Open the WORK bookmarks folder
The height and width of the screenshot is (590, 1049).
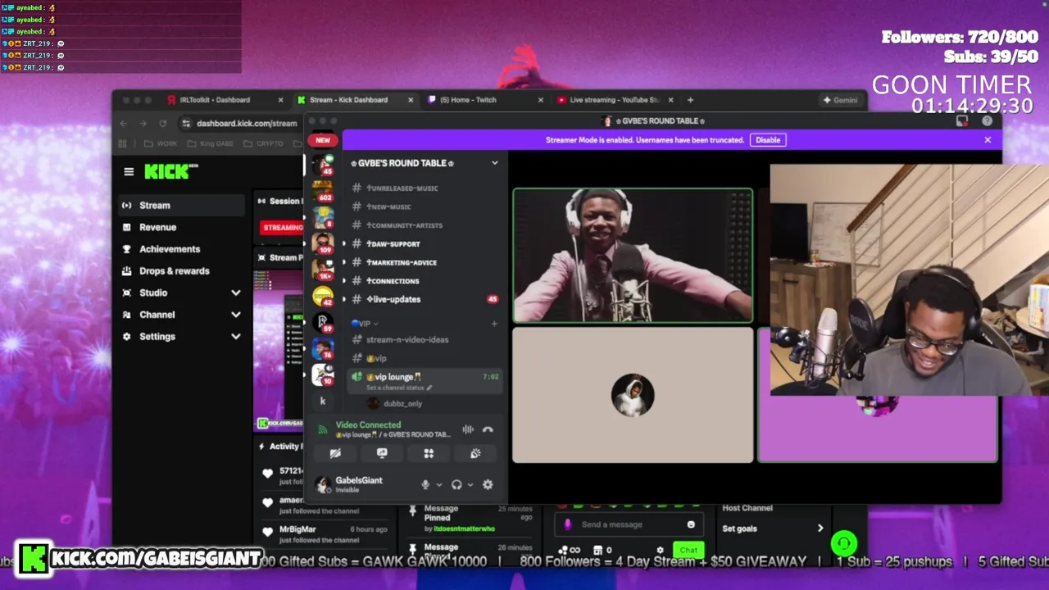pos(160,143)
